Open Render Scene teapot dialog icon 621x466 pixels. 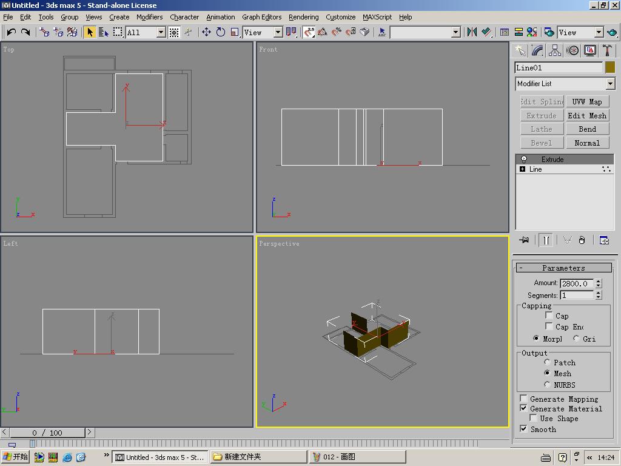(549, 32)
